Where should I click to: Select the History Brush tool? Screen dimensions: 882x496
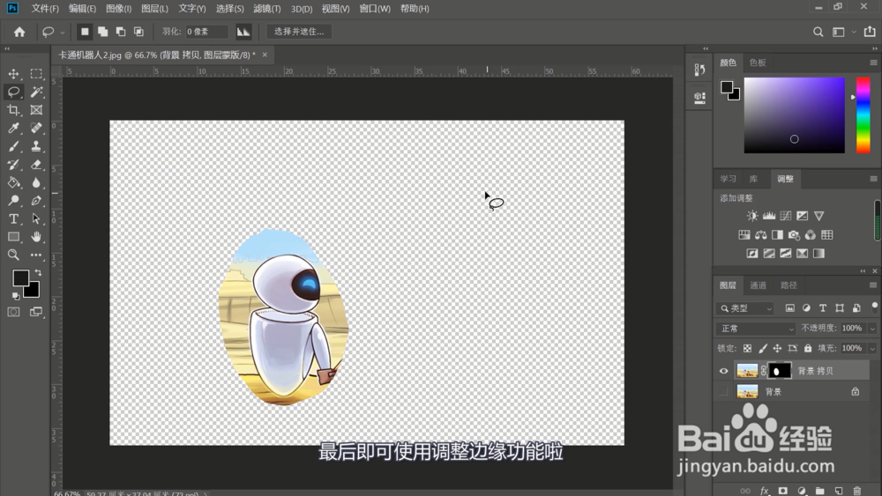(x=13, y=165)
